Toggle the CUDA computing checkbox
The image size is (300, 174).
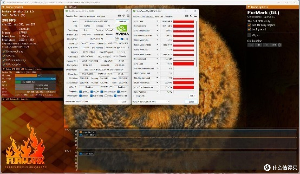pos(92,91)
